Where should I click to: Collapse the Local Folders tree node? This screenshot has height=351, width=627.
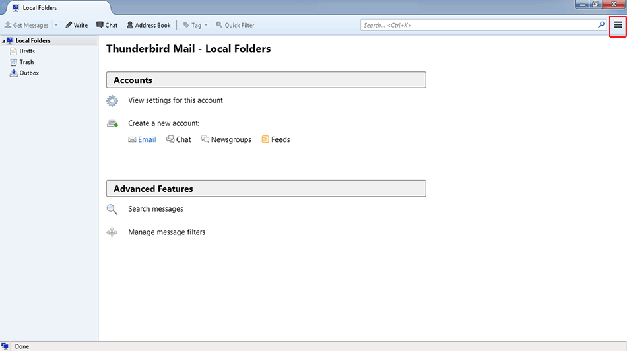[3, 41]
